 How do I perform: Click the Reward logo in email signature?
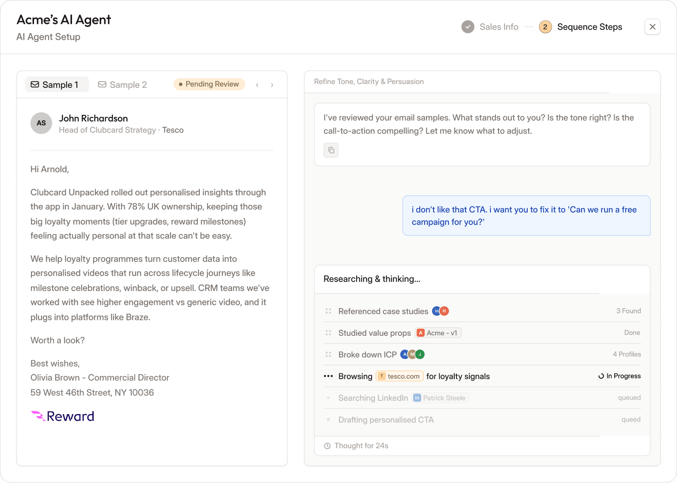coord(63,416)
